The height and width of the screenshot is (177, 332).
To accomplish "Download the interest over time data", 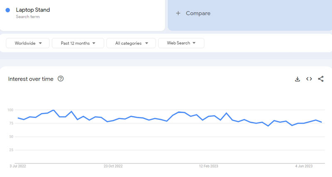I will pos(297,79).
